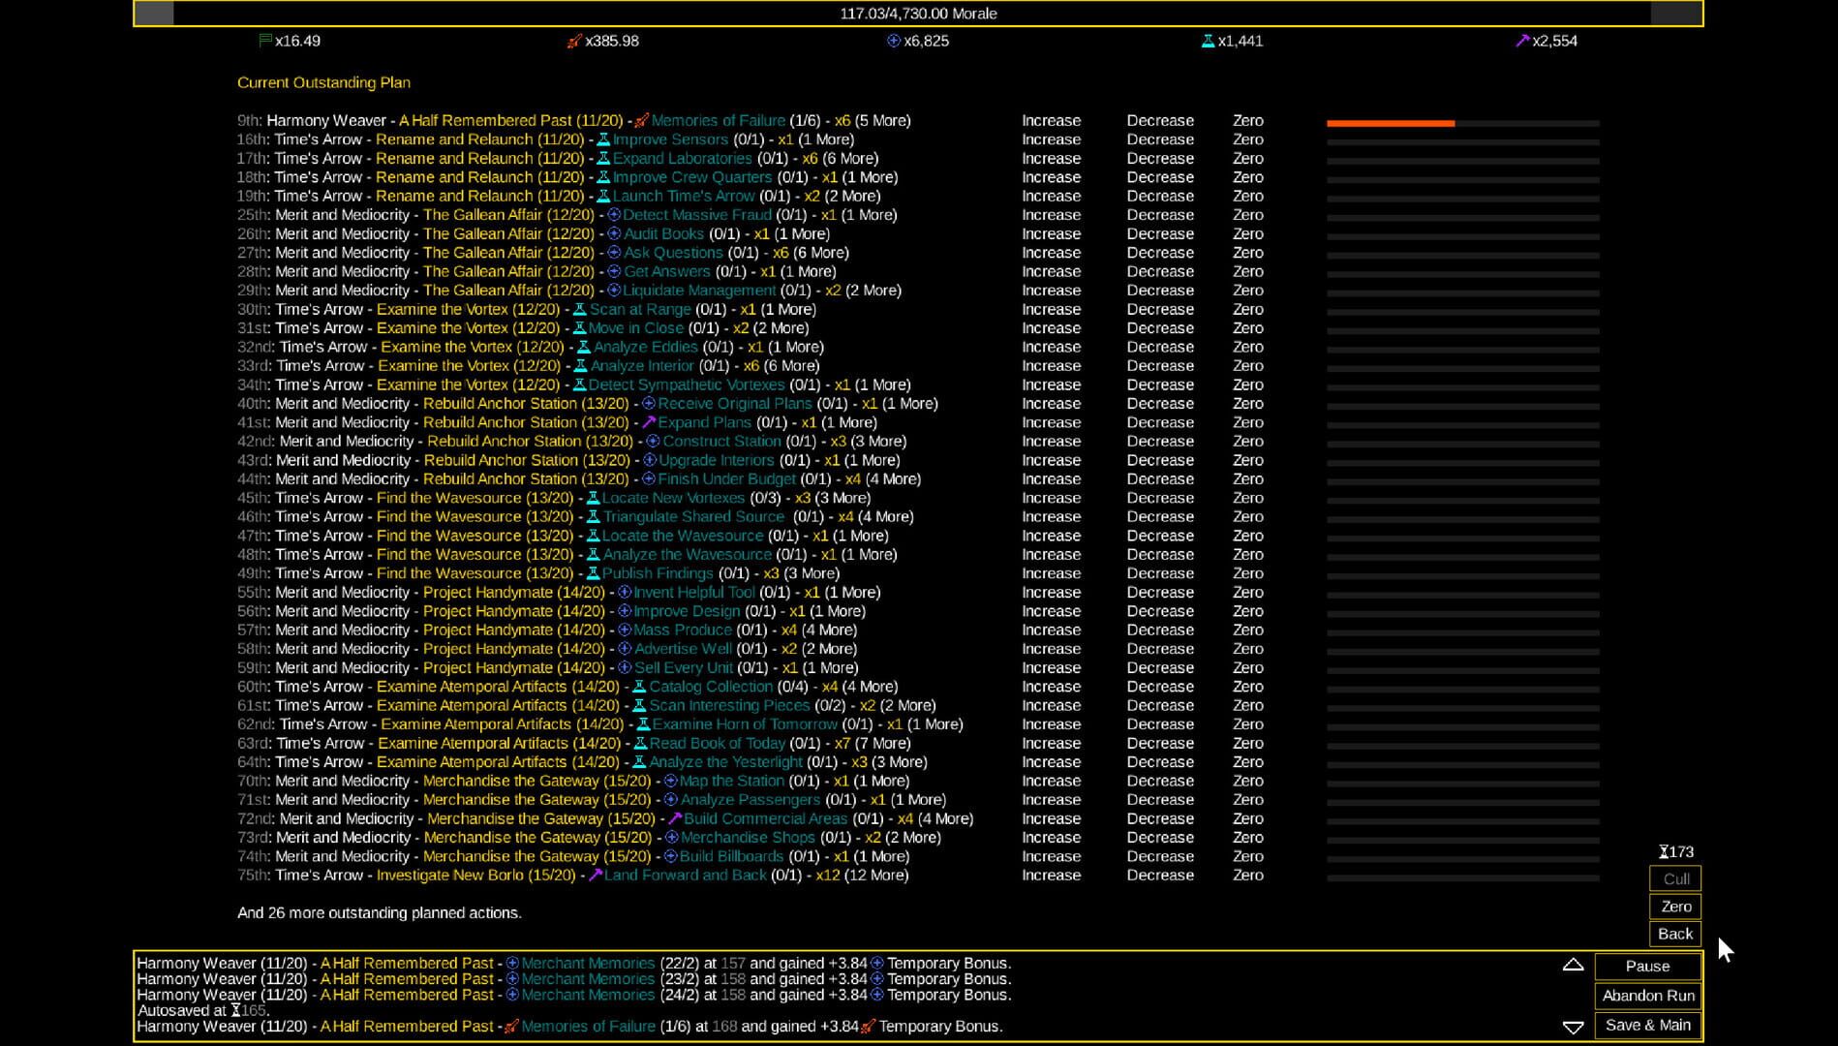Viewport: 1838px width, 1046px height.
Task: Increase the Memories of Failure action
Action: click(1051, 121)
